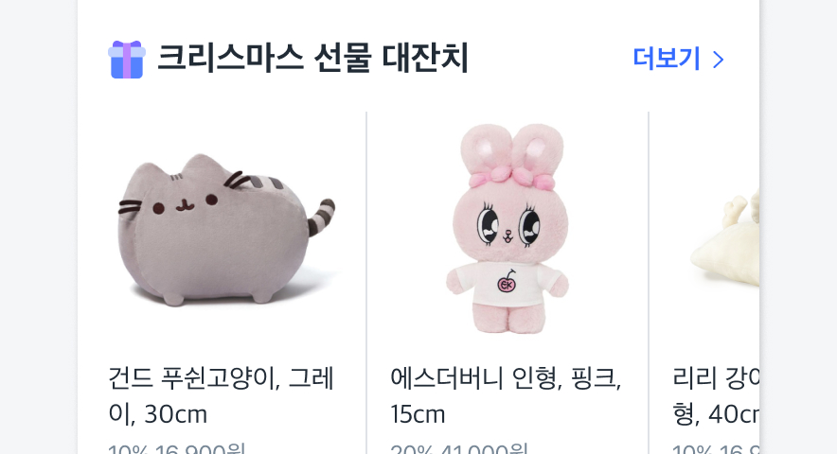
Task: Click the 20% discount label under Esther Bunny
Action: click(411, 448)
